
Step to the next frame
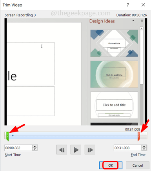click(90, 150)
